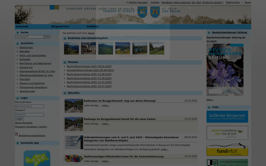Open the Gemeinde App map icon
Image resolution: width=266 pixels, height=166 pixels.
[x=37, y=158]
